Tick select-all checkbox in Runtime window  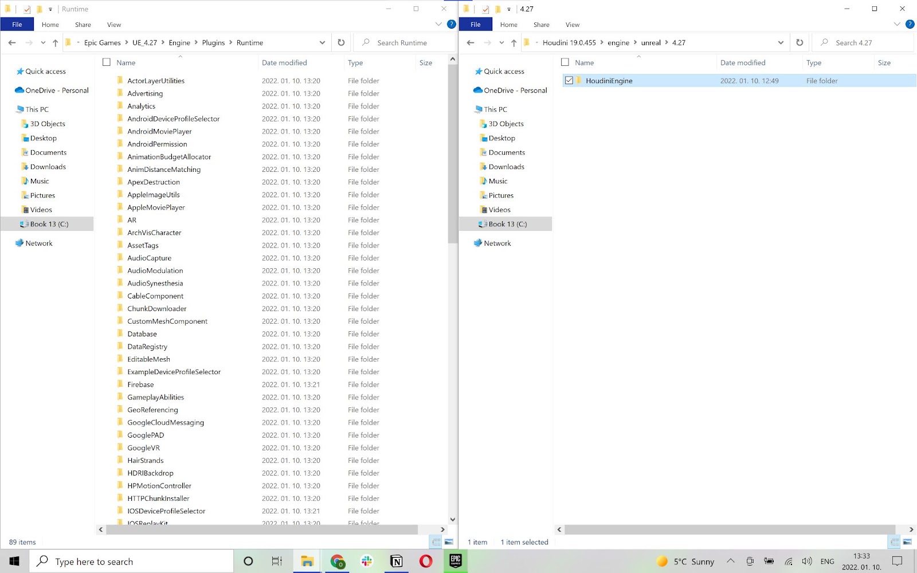(x=107, y=62)
